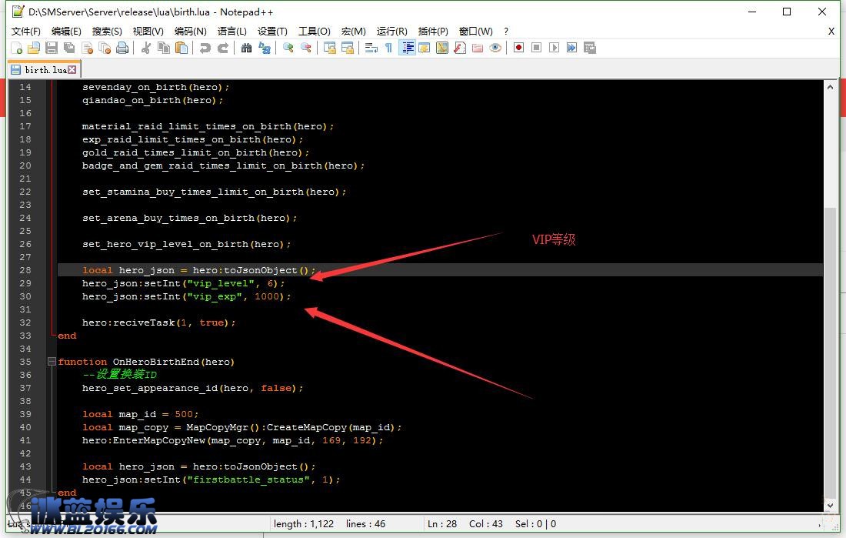Click the Open file toolbar icon
The width and height of the screenshot is (846, 538).
tap(34, 48)
